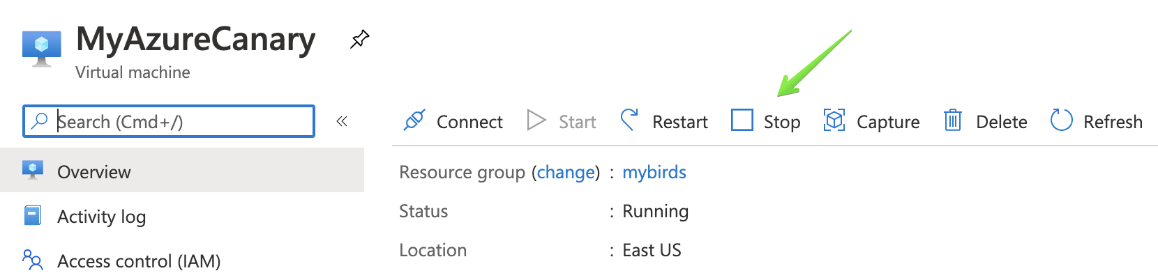Screen dimensions: 1158x273
Task: Capture the virtual machine image
Action: coord(871,121)
